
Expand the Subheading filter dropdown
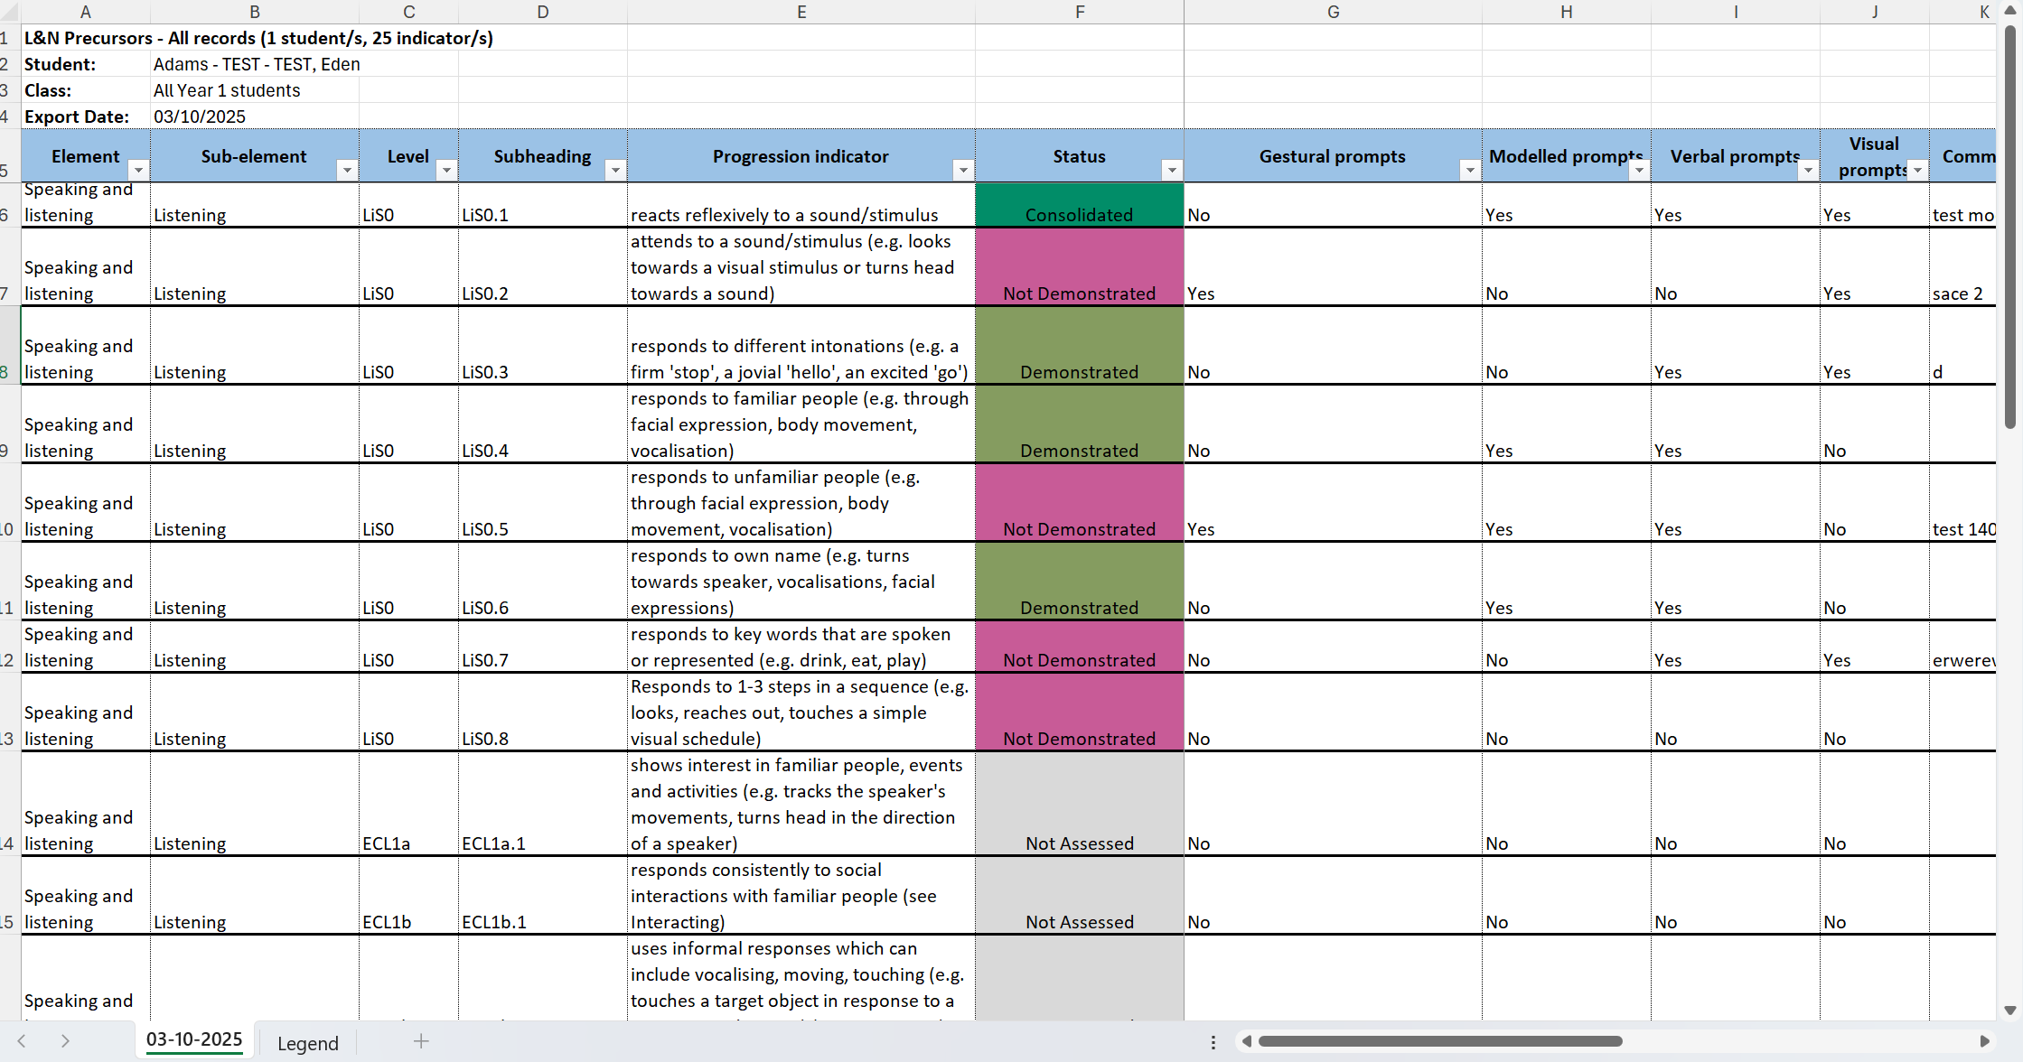pyautogui.click(x=615, y=170)
